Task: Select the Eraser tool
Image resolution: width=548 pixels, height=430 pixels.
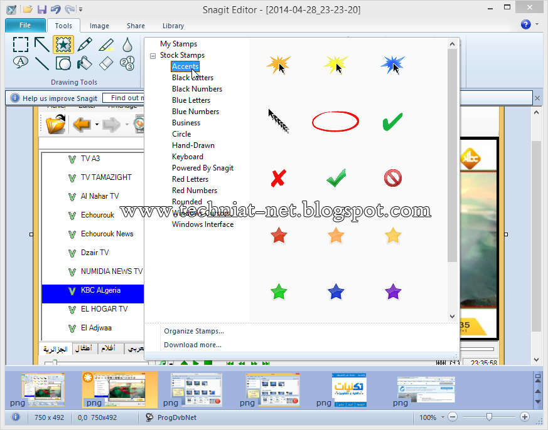Action: point(105,63)
